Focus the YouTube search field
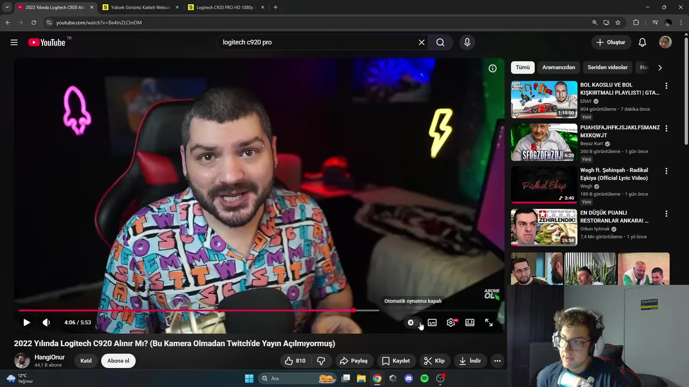 tap(318, 42)
